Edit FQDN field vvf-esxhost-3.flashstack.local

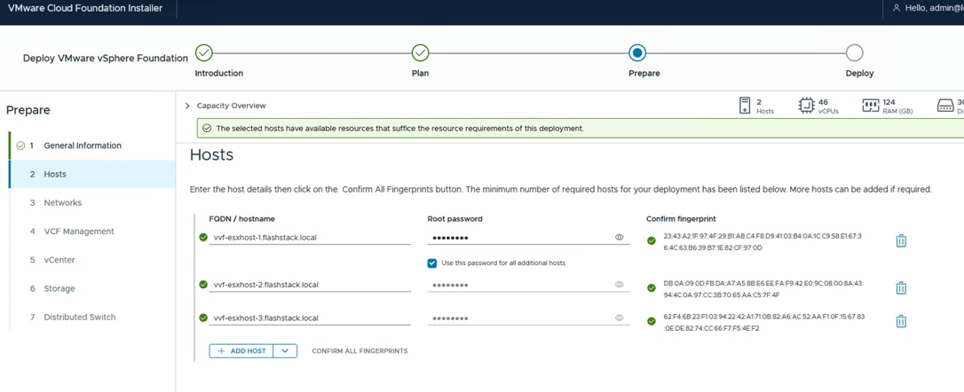310,318
